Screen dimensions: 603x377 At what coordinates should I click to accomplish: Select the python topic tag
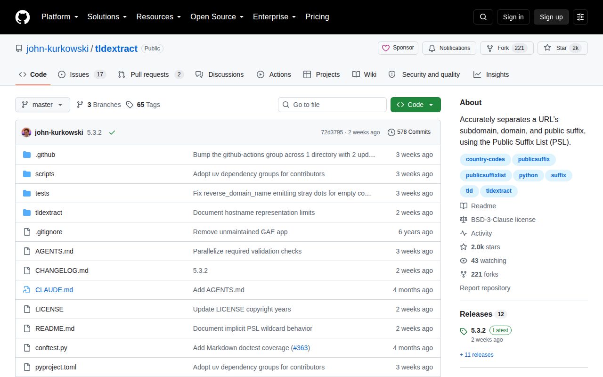[x=528, y=175]
